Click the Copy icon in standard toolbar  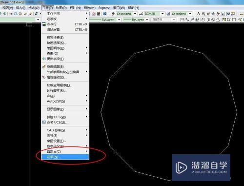(16, 14)
